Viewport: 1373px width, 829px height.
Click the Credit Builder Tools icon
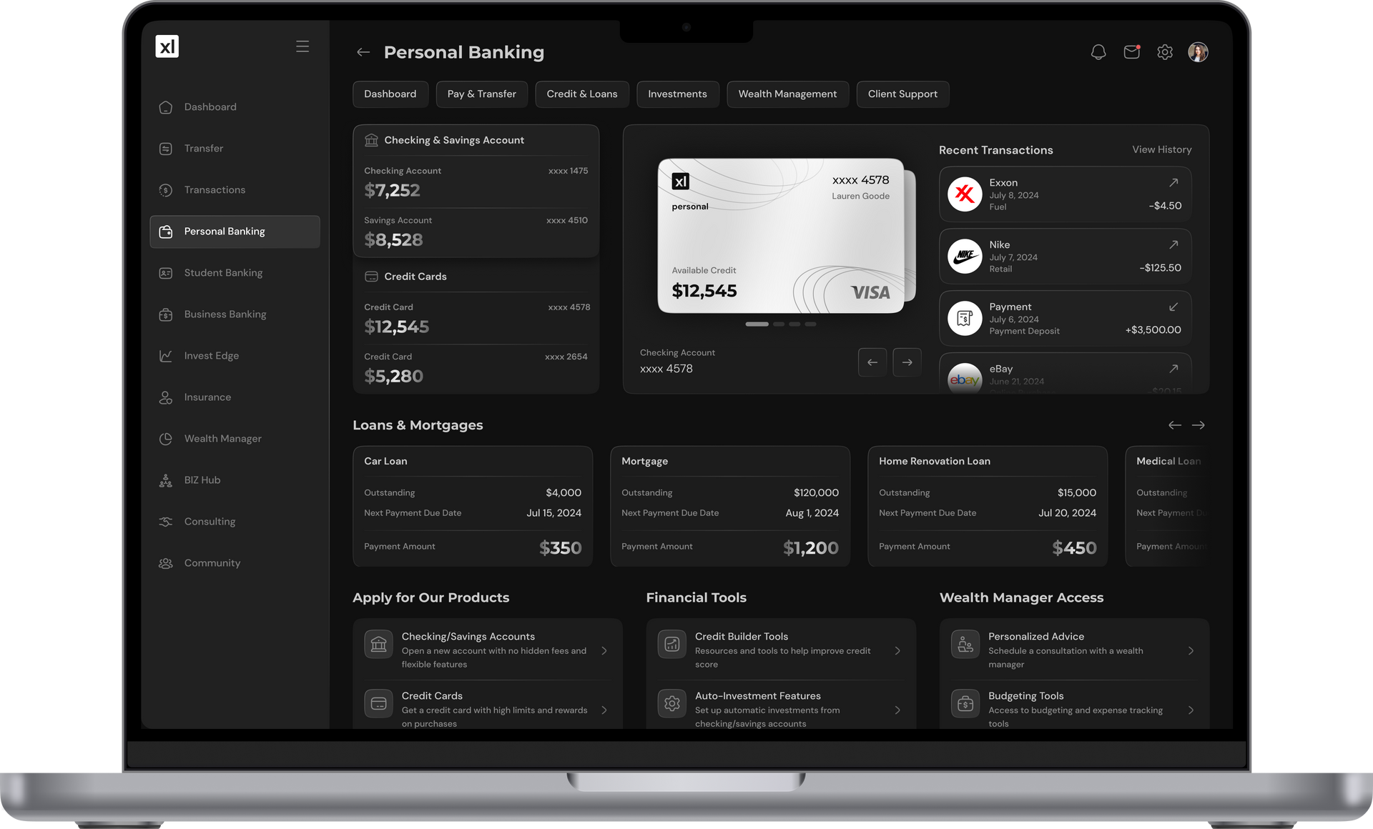point(672,644)
